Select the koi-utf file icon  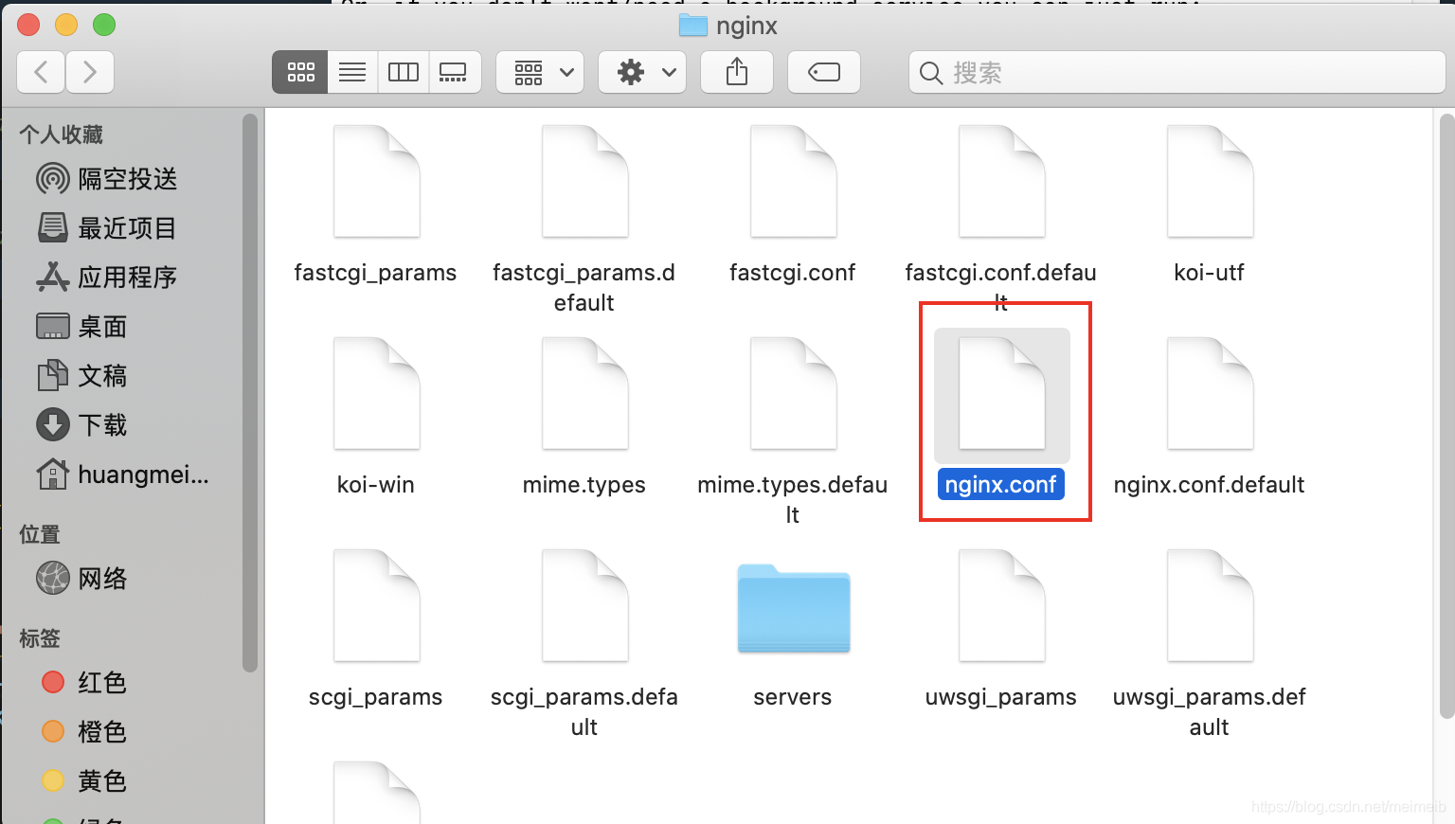point(1210,181)
